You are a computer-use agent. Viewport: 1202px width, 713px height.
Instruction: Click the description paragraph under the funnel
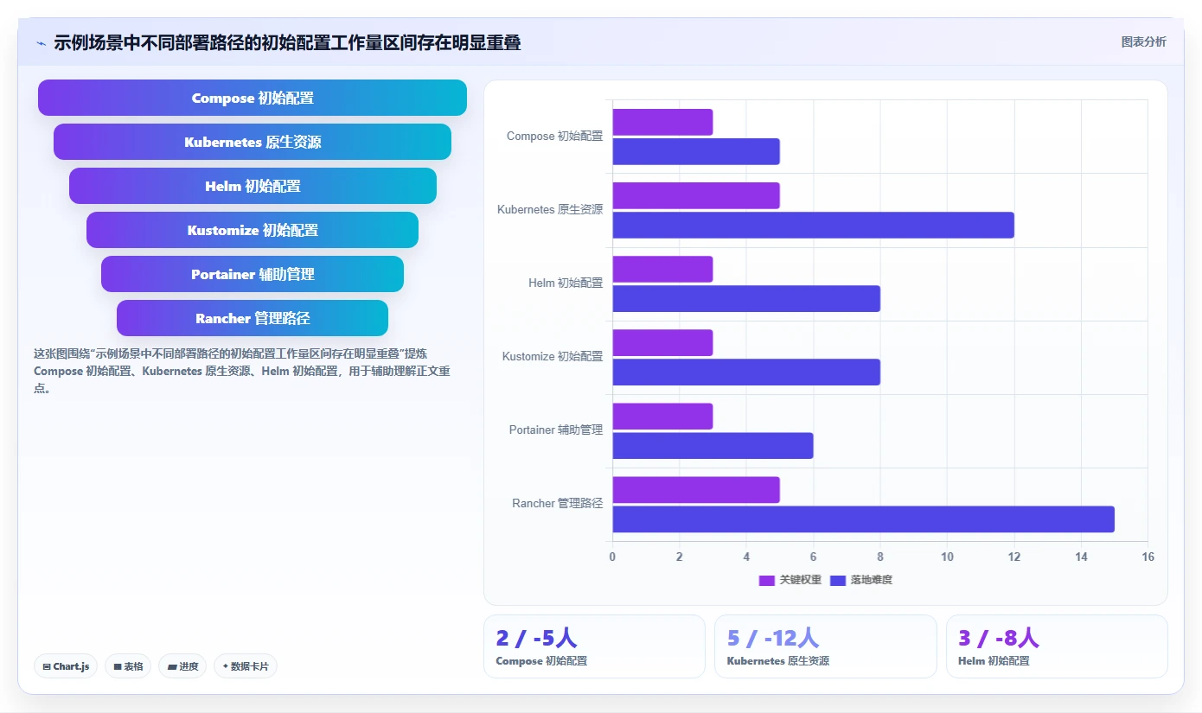tap(242, 371)
